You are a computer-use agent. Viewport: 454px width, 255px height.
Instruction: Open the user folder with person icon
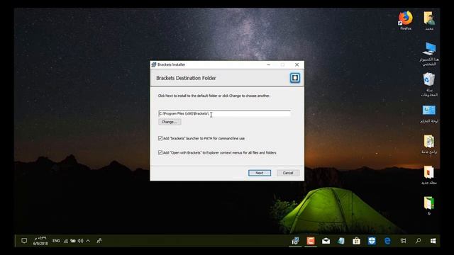pos(429,21)
